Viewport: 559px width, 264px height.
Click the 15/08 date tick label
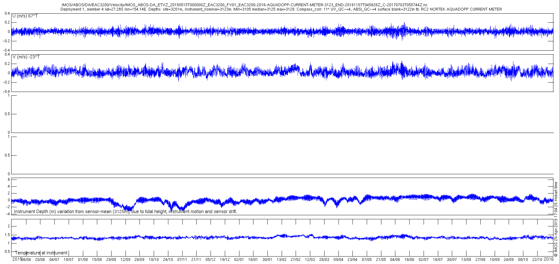(x=97, y=260)
